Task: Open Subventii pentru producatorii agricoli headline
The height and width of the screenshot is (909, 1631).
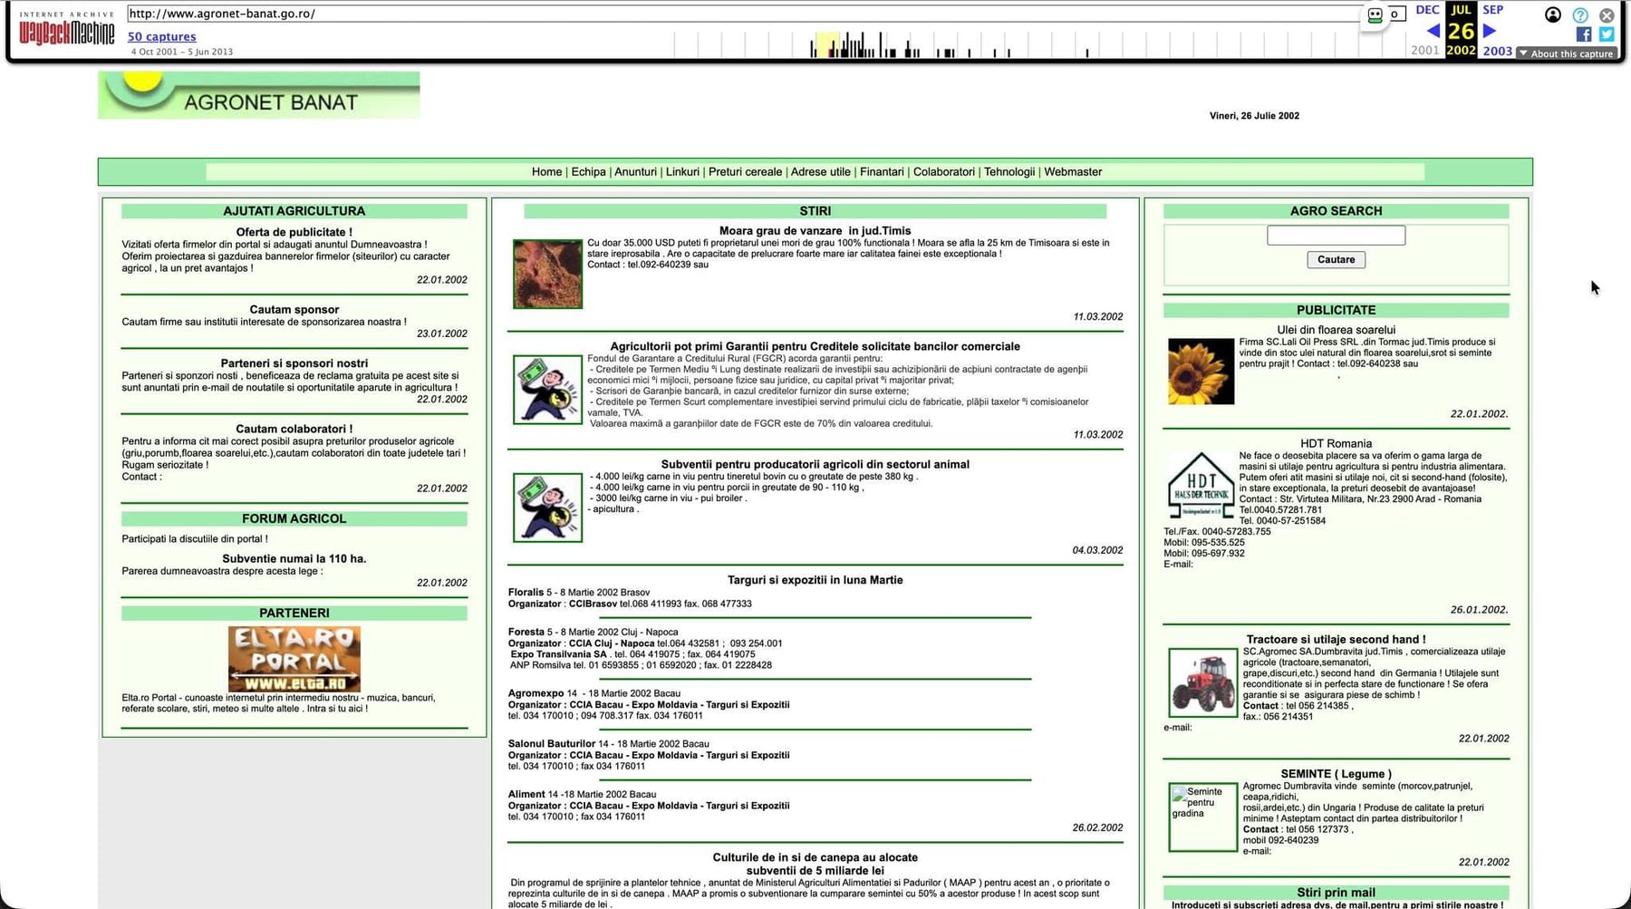Action: click(815, 465)
